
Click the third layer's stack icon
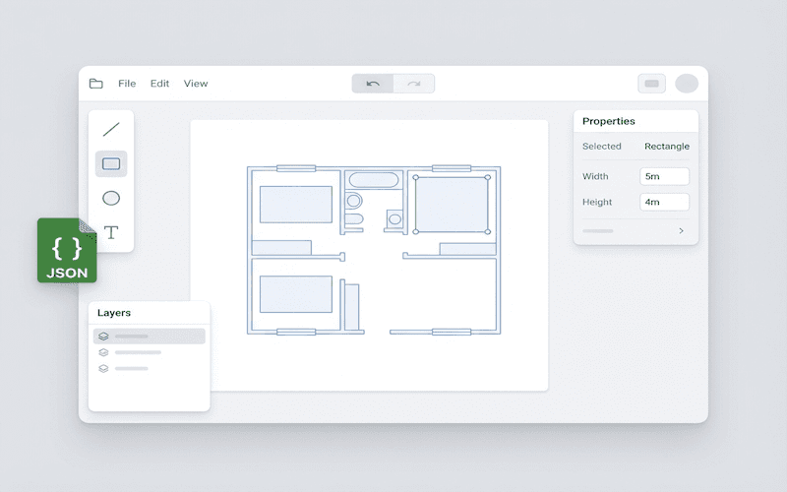coord(103,368)
